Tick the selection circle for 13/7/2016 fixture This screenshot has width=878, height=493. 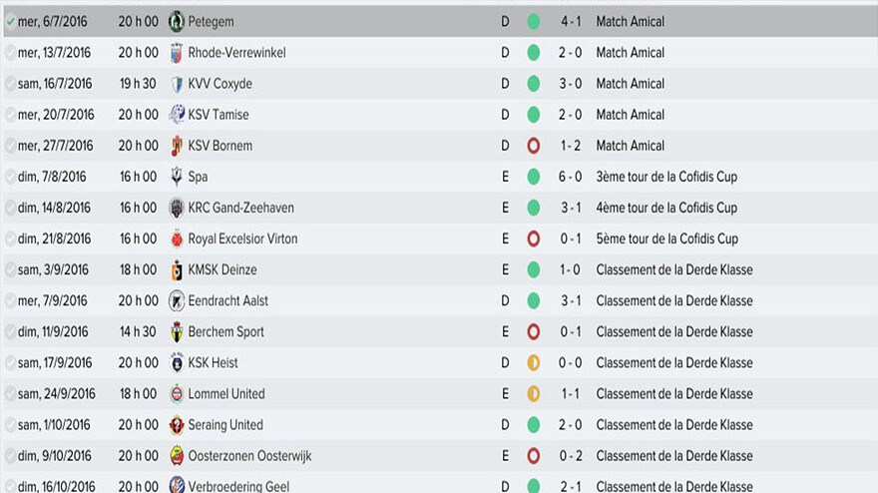pyautogui.click(x=10, y=53)
